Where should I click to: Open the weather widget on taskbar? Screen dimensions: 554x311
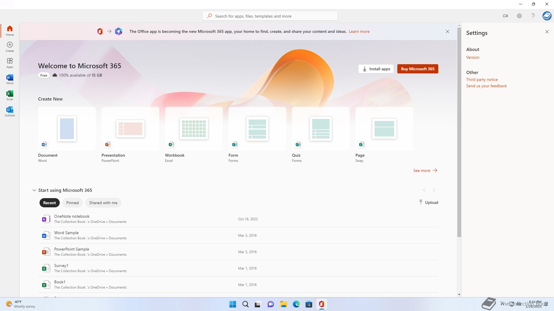click(21, 304)
